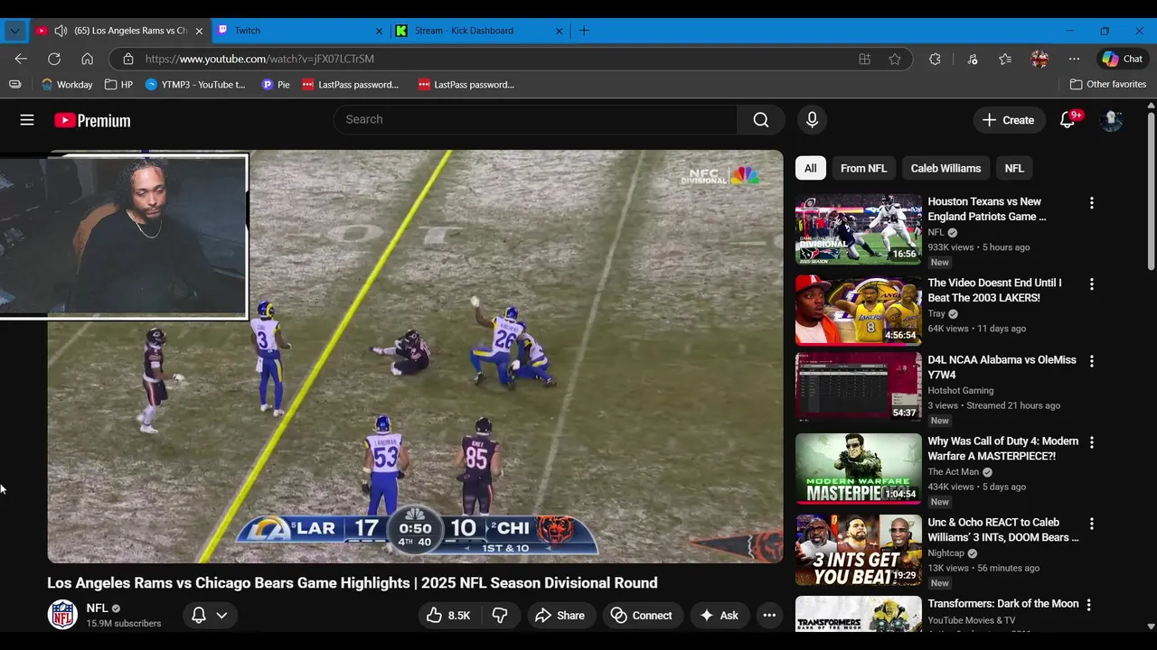The image size is (1157, 650).
Task: Open browser settings and more menu
Action: click(x=1074, y=59)
